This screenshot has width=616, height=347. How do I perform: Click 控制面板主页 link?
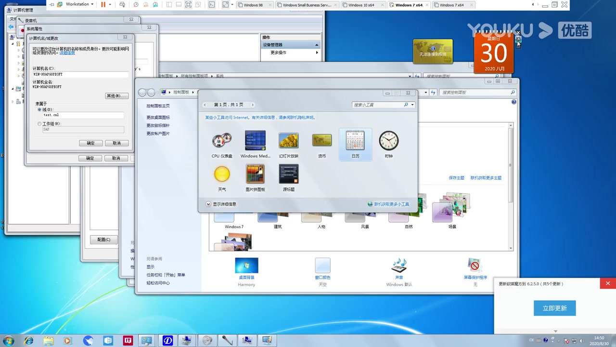pos(158,106)
